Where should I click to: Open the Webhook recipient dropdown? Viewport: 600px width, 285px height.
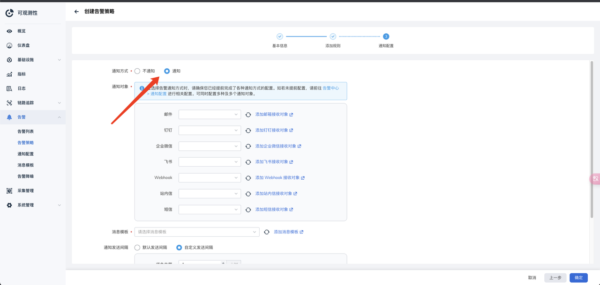210,177
